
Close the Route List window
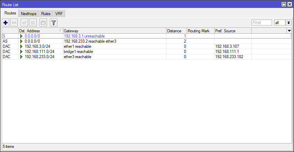[289, 4]
